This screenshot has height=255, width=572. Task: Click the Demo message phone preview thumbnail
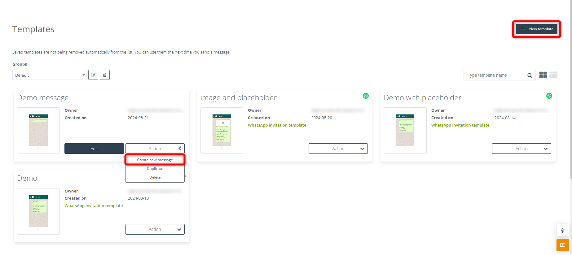click(x=38, y=131)
